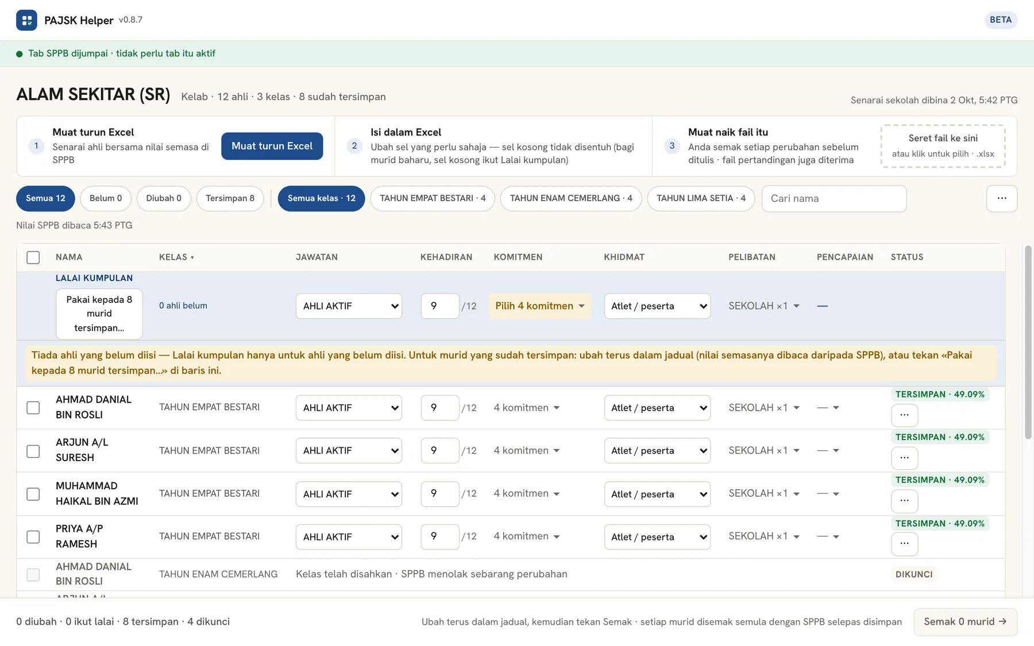The width and height of the screenshot is (1034, 646).
Task: Show 'Tersimpan 8' filter tab
Action: click(x=230, y=199)
